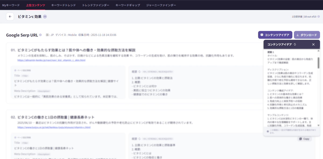Viewport: 323px width, 159px height.
Task: Select the Myキーワード tab
Action: point(11,5)
